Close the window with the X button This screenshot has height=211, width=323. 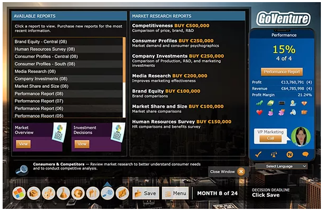(241, 172)
